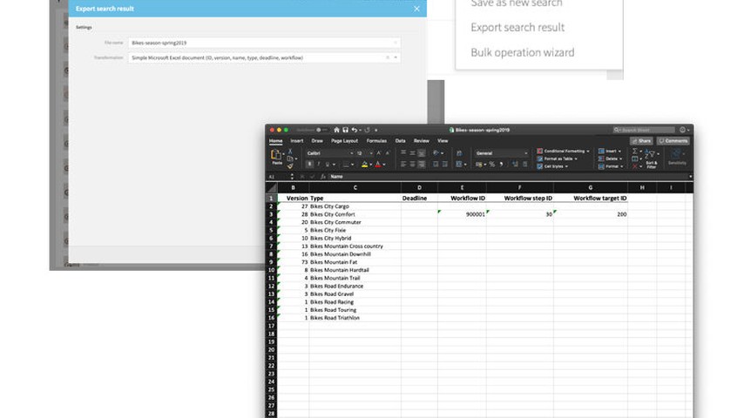The image size is (744, 418).
Task: Select the 'Workflow target ID' header cell
Action: 591,199
